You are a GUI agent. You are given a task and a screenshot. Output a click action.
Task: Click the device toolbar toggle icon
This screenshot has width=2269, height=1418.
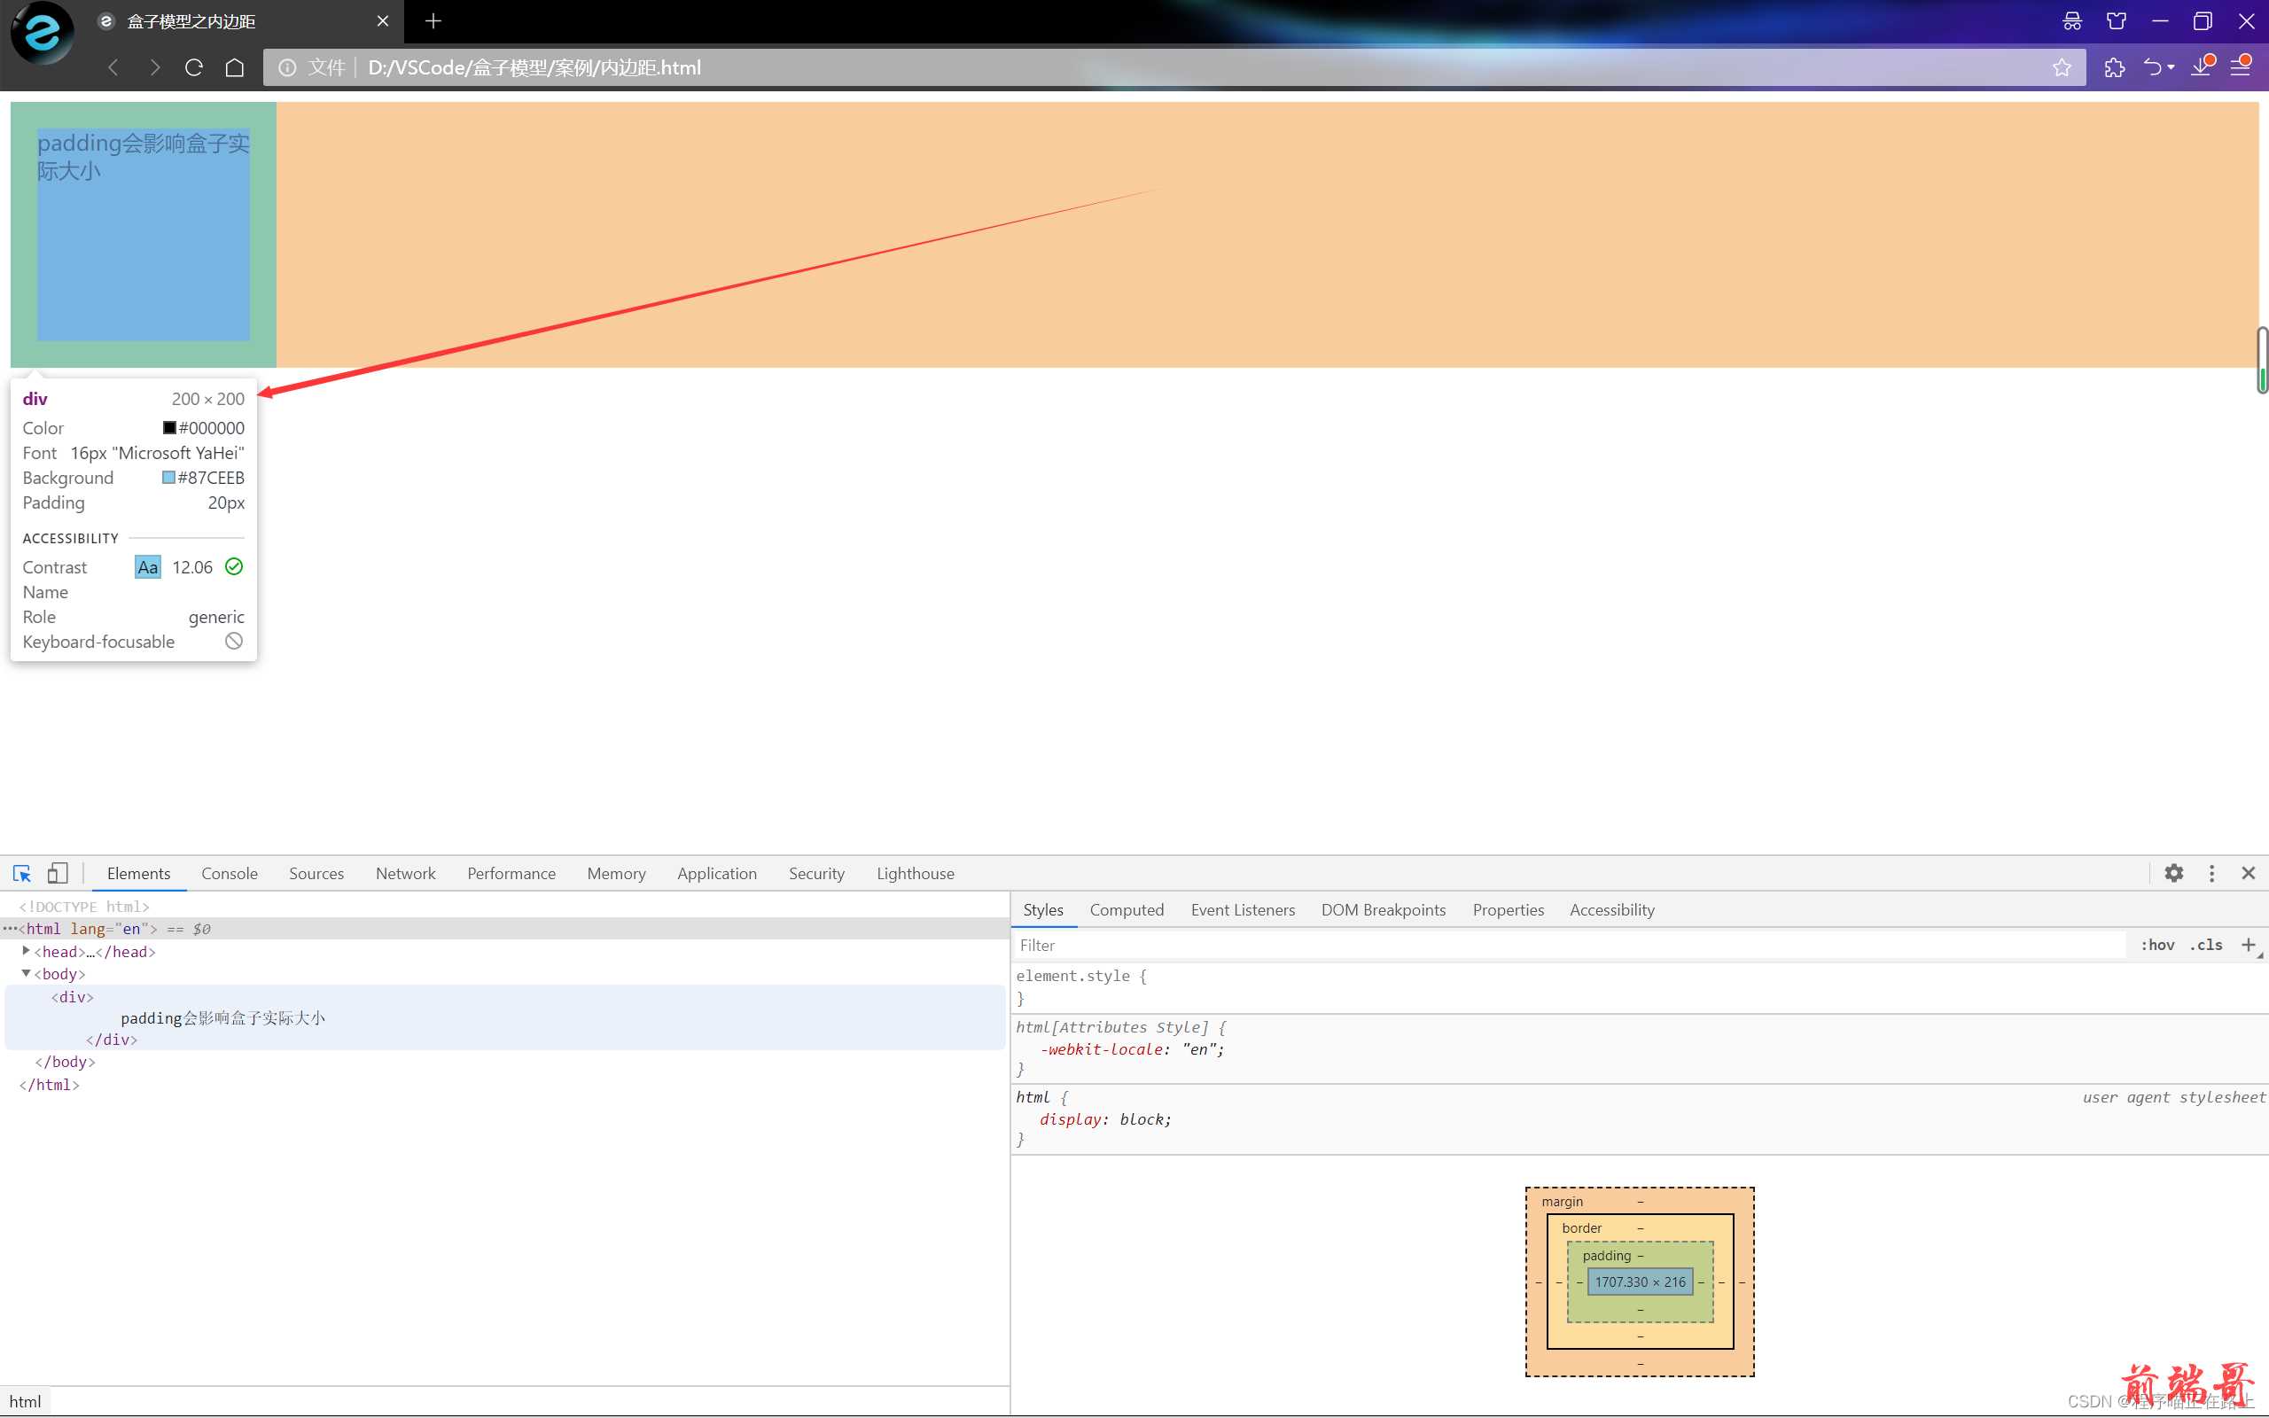click(x=56, y=870)
